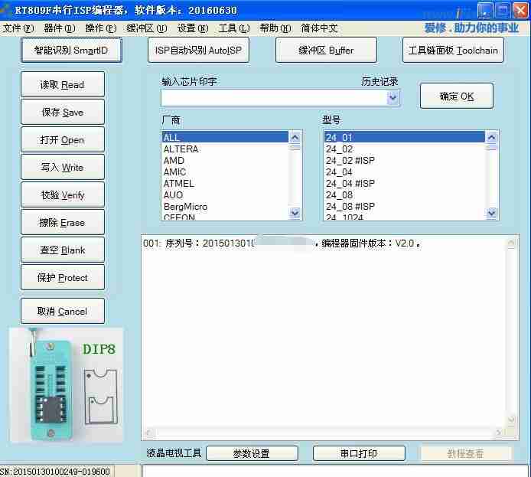Expand the chip marking history dropdown
The width and height of the screenshot is (531, 477).
coord(393,98)
